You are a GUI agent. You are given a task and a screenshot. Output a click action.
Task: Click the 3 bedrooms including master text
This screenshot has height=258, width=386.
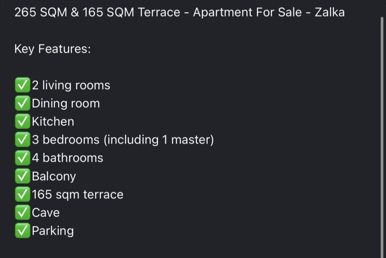pos(123,140)
